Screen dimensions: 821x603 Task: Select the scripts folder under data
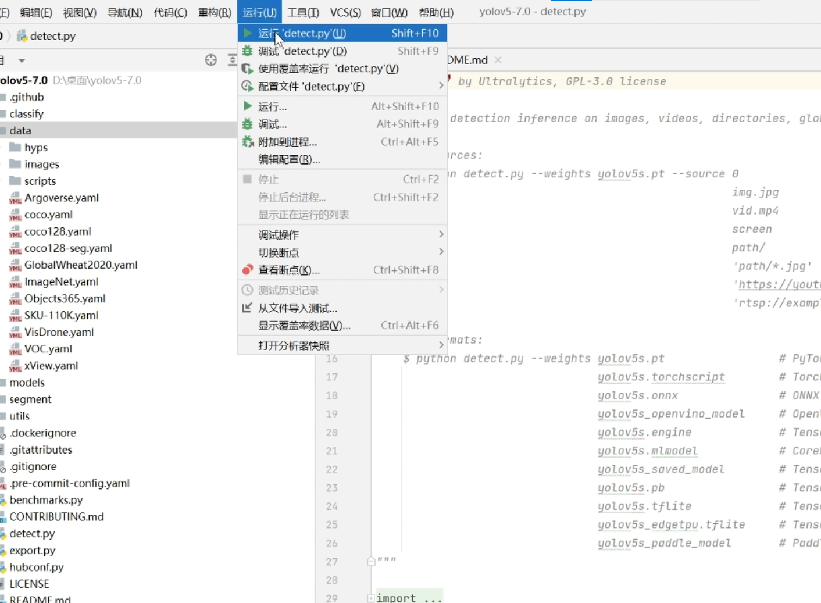point(40,181)
